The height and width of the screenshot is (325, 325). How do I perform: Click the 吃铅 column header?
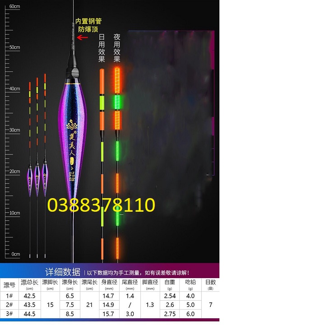coord(190,284)
